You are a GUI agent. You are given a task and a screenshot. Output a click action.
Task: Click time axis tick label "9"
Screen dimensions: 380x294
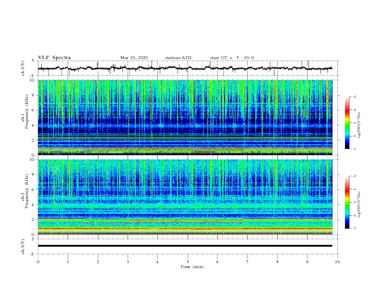pyautogui.click(x=307, y=262)
